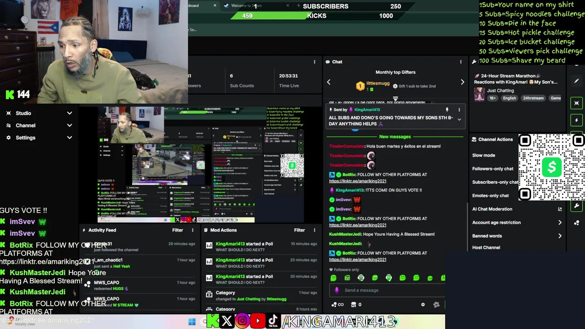Click KushMasterJedi on the Blessed Stream message

[x=346, y=234]
